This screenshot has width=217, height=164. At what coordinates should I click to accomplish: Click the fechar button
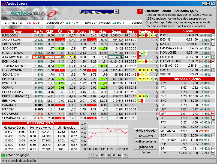click(x=146, y=152)
